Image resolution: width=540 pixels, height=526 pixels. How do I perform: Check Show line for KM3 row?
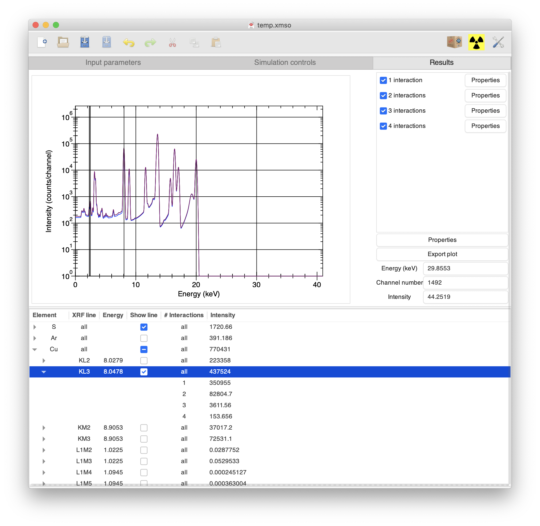click(x=144, y=439)
